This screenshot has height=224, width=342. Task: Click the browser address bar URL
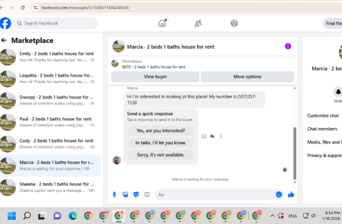85,8
